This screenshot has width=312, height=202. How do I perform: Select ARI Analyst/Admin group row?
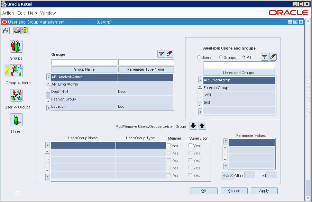coord(112,77)
